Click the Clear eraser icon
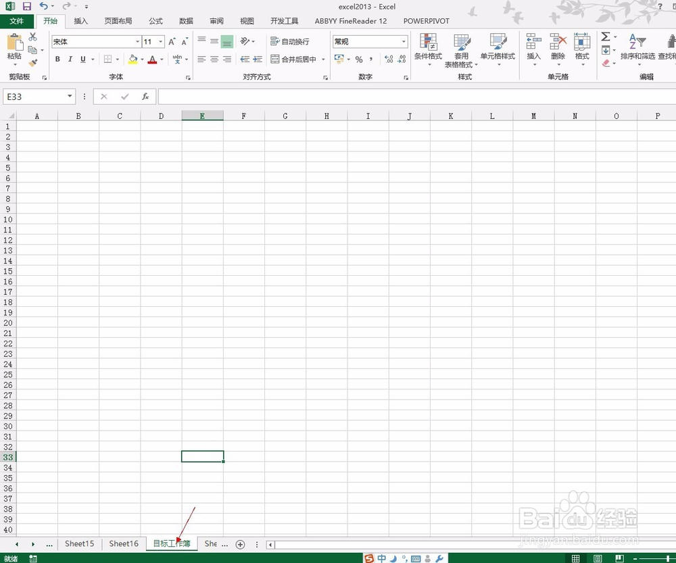 coord(606,63)
